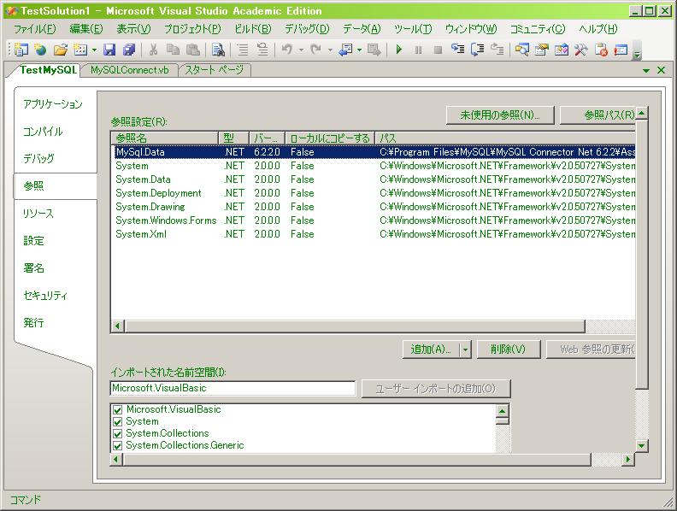Image resolution: width=677 pixels, height=511 pixels.
Task: Click the Navigate Backward icon
Action: (x=345, y=50)
